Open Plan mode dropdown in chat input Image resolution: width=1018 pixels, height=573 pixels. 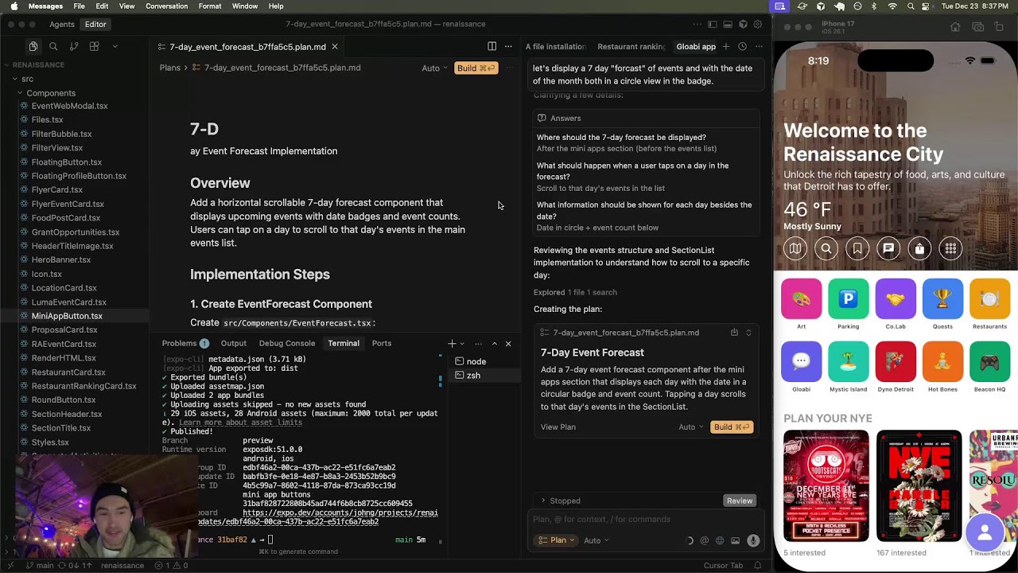click(558, 540)
